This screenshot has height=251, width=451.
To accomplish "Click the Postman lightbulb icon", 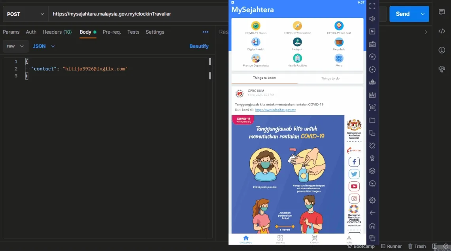I will point(442,69).
